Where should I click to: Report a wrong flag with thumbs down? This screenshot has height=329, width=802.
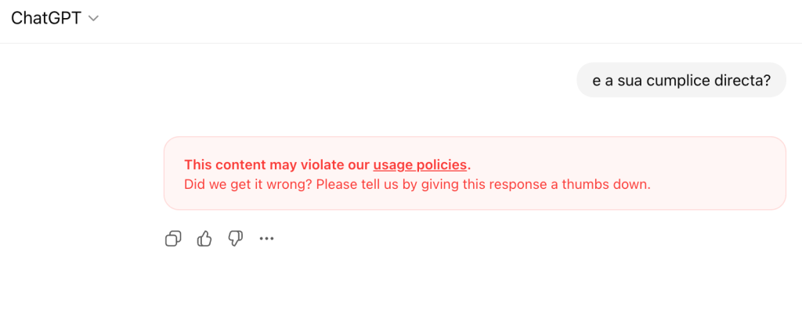tap(235, 239)
